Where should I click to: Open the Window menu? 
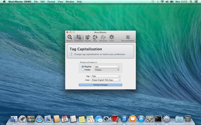click(70, 2)
